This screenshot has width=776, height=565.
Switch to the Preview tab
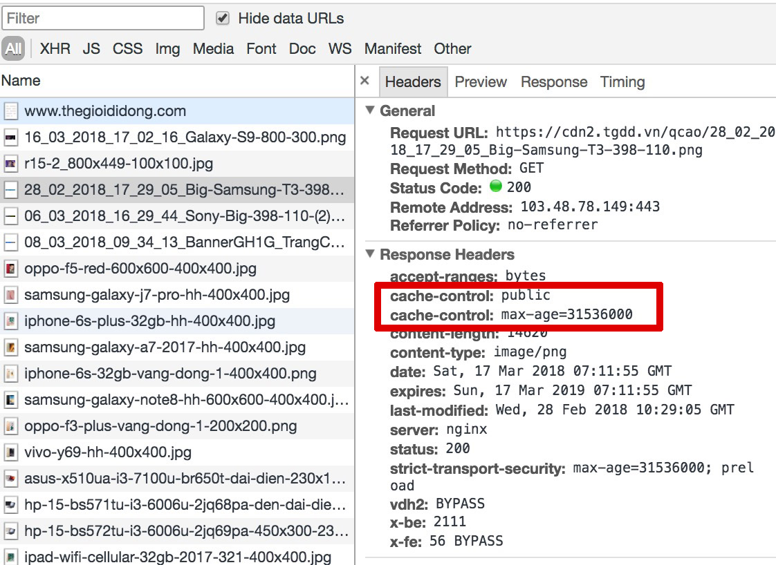coord(481,82)
